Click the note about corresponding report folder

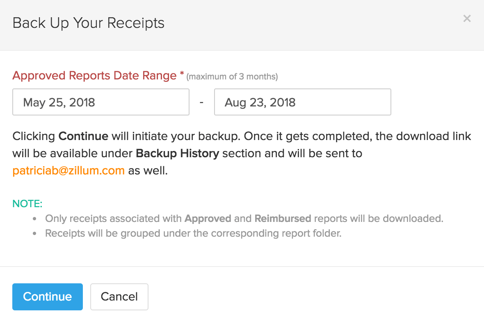click(193, 234)
